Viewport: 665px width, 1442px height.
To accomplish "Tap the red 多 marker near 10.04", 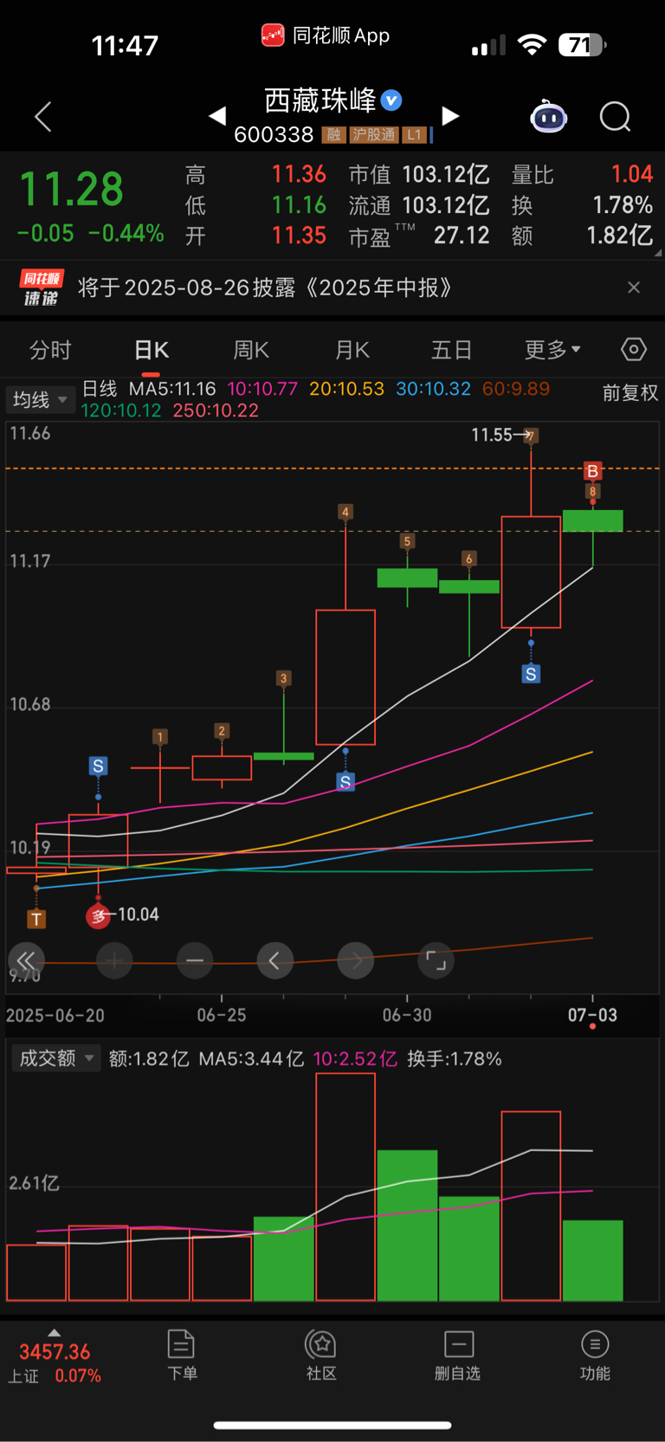I will [98, 915].
